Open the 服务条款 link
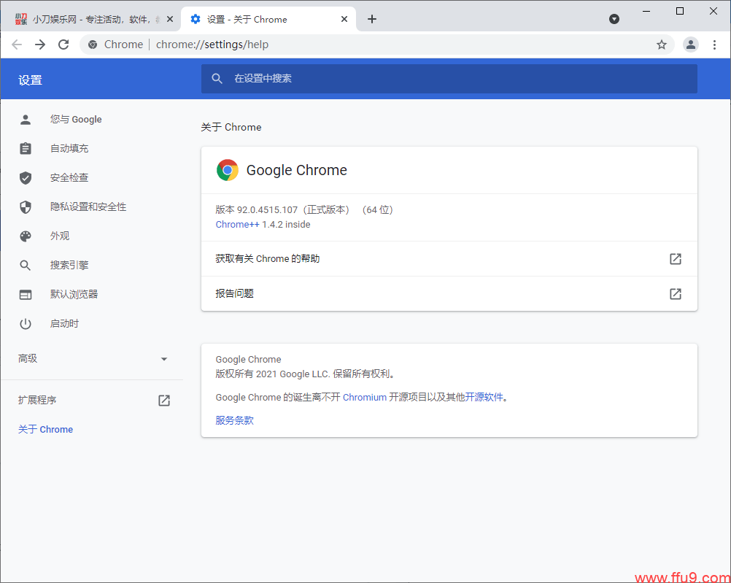The height and width of the screenshot is (583, 731). (234, 420)
